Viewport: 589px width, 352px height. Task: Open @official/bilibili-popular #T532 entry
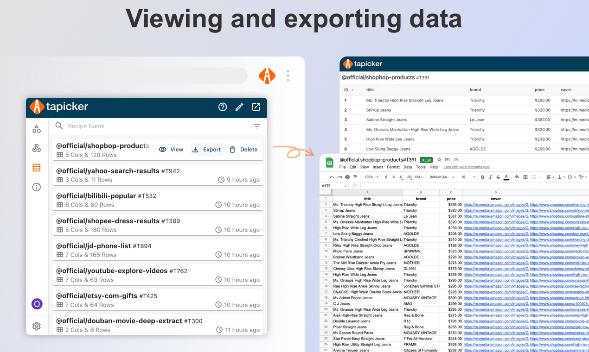(x=158, y=200)
